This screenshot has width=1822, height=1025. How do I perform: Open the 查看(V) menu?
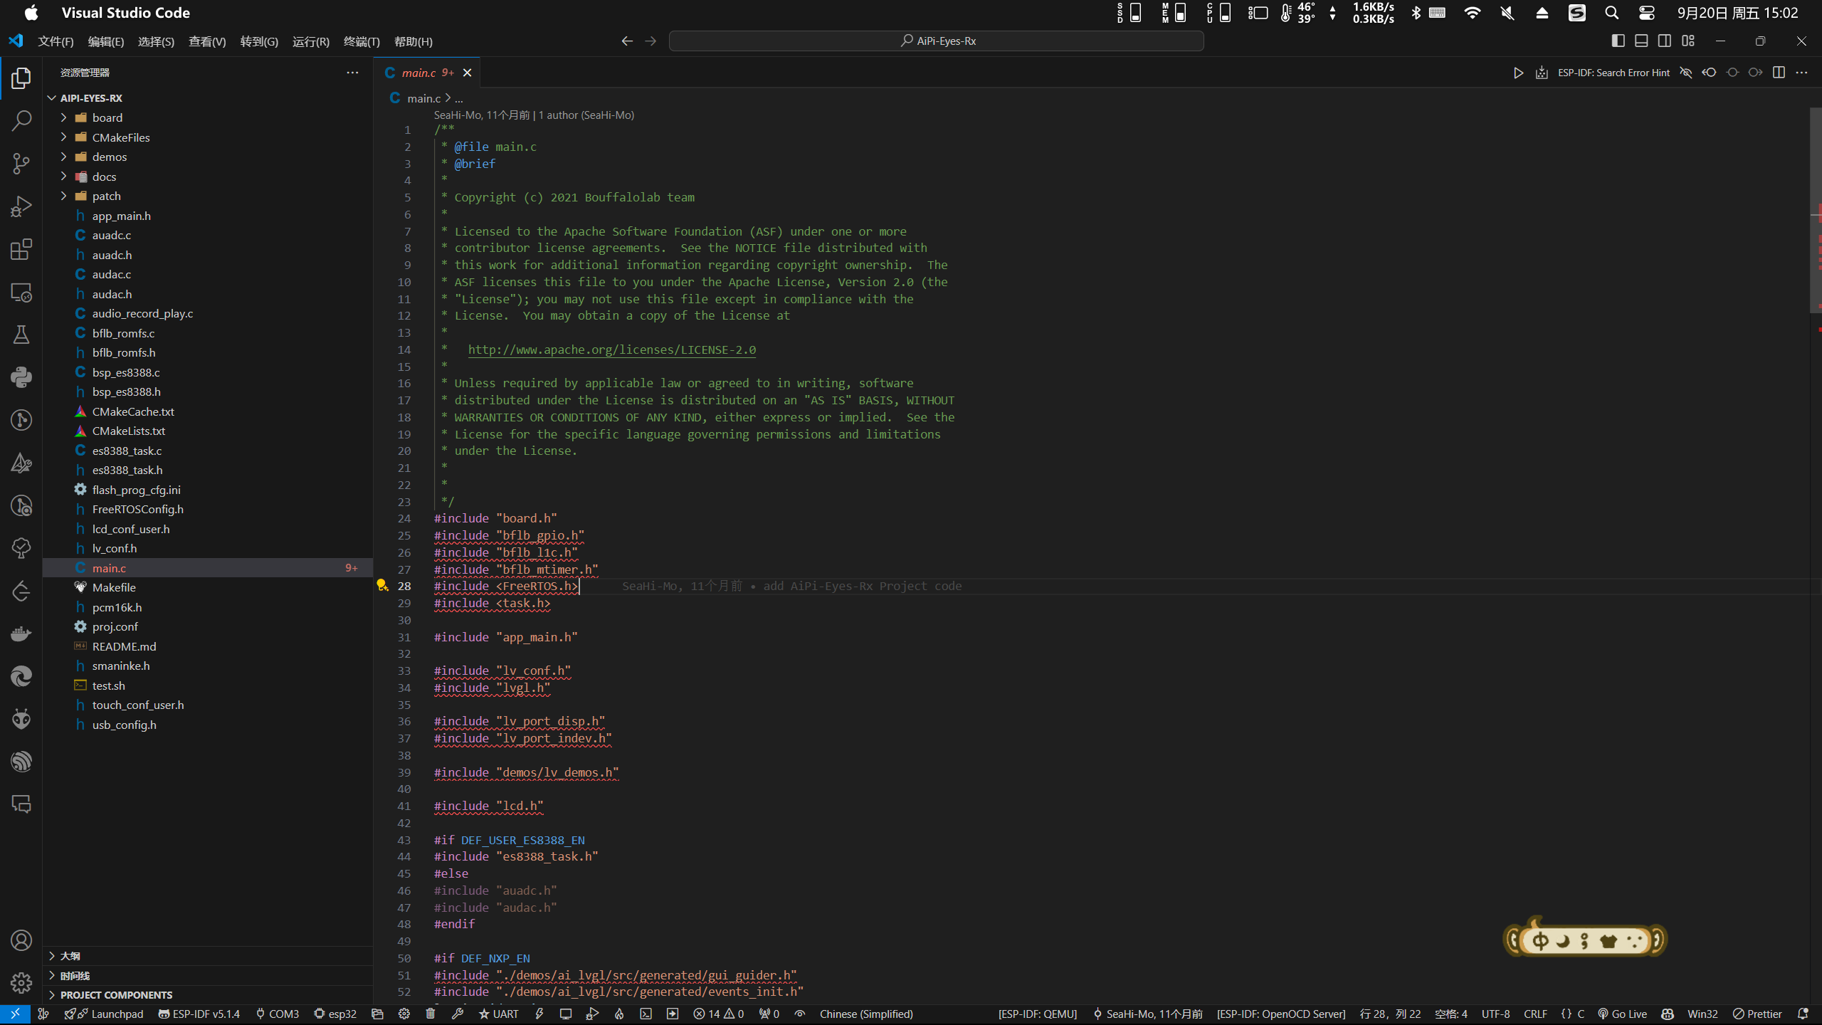(x=207, y=41)
